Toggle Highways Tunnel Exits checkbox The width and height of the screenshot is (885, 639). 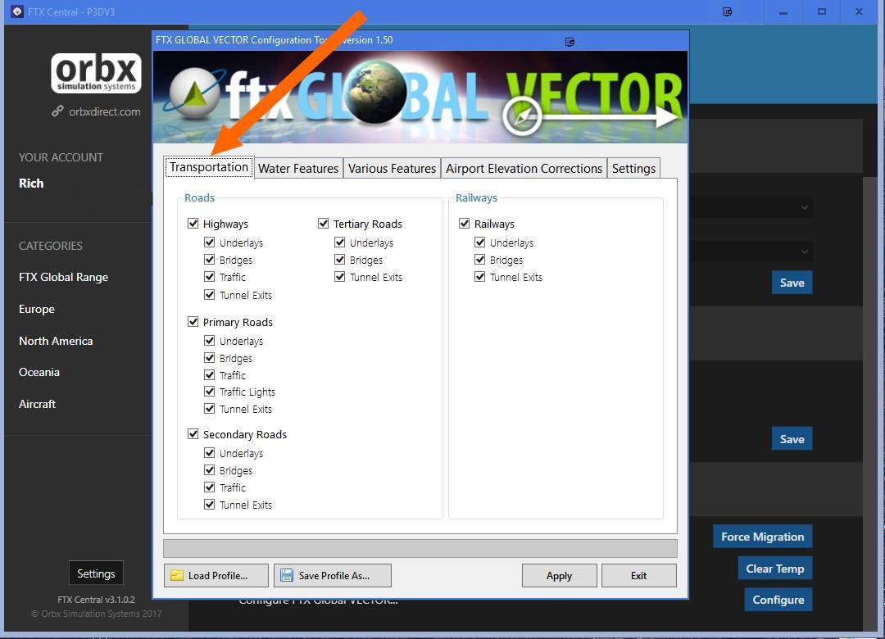[210, 295]
